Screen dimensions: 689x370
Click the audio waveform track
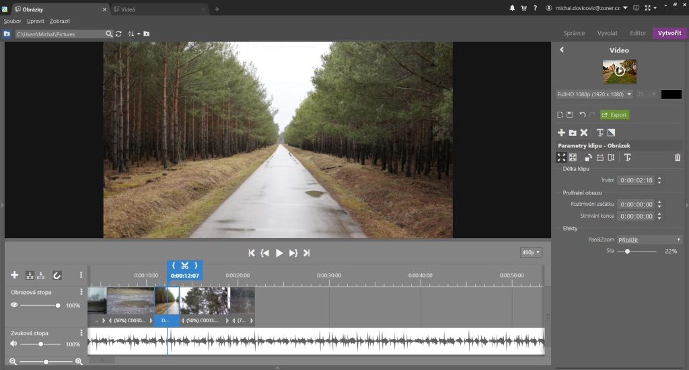tap(316, 341)
